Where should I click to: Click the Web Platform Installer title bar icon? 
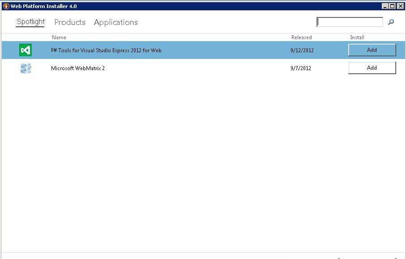(x=4, y=6)
